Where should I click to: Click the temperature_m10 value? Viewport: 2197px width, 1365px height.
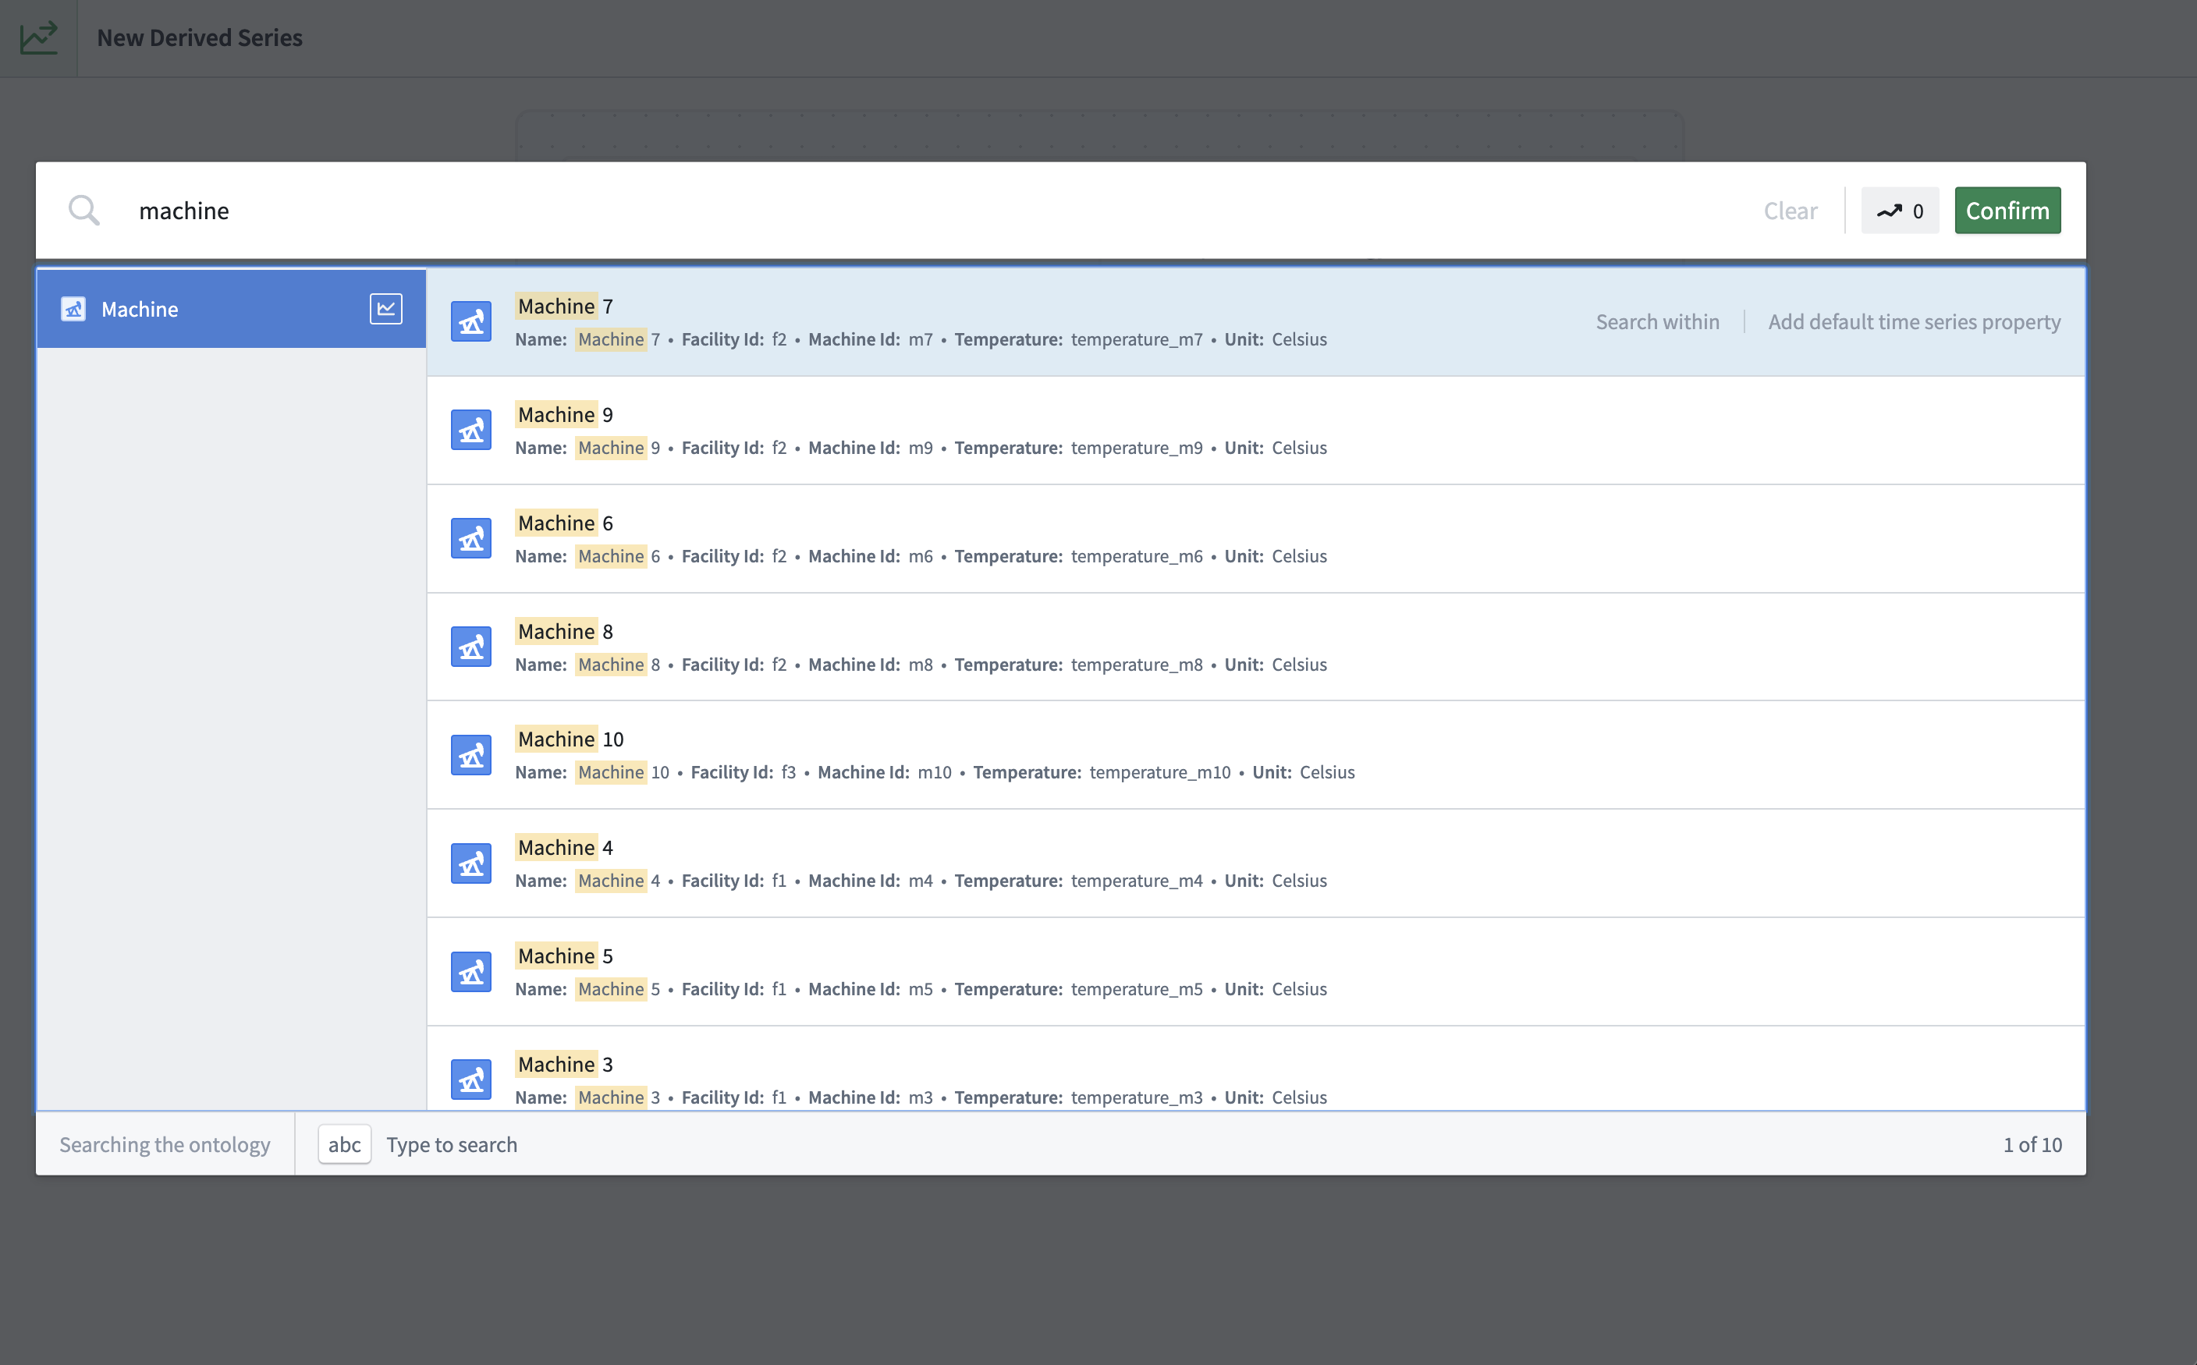1159,773
